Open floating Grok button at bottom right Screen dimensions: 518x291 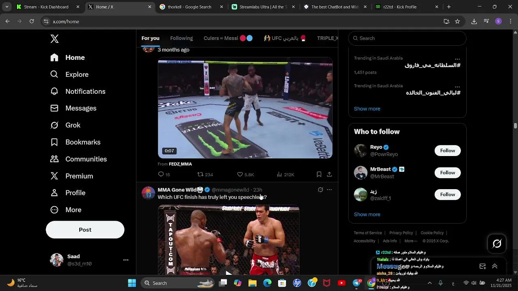497,244
